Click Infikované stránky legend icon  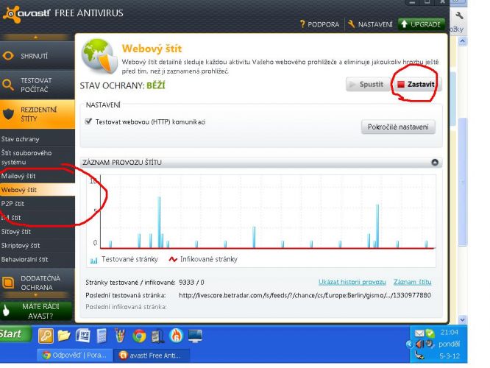click(173, 260)
